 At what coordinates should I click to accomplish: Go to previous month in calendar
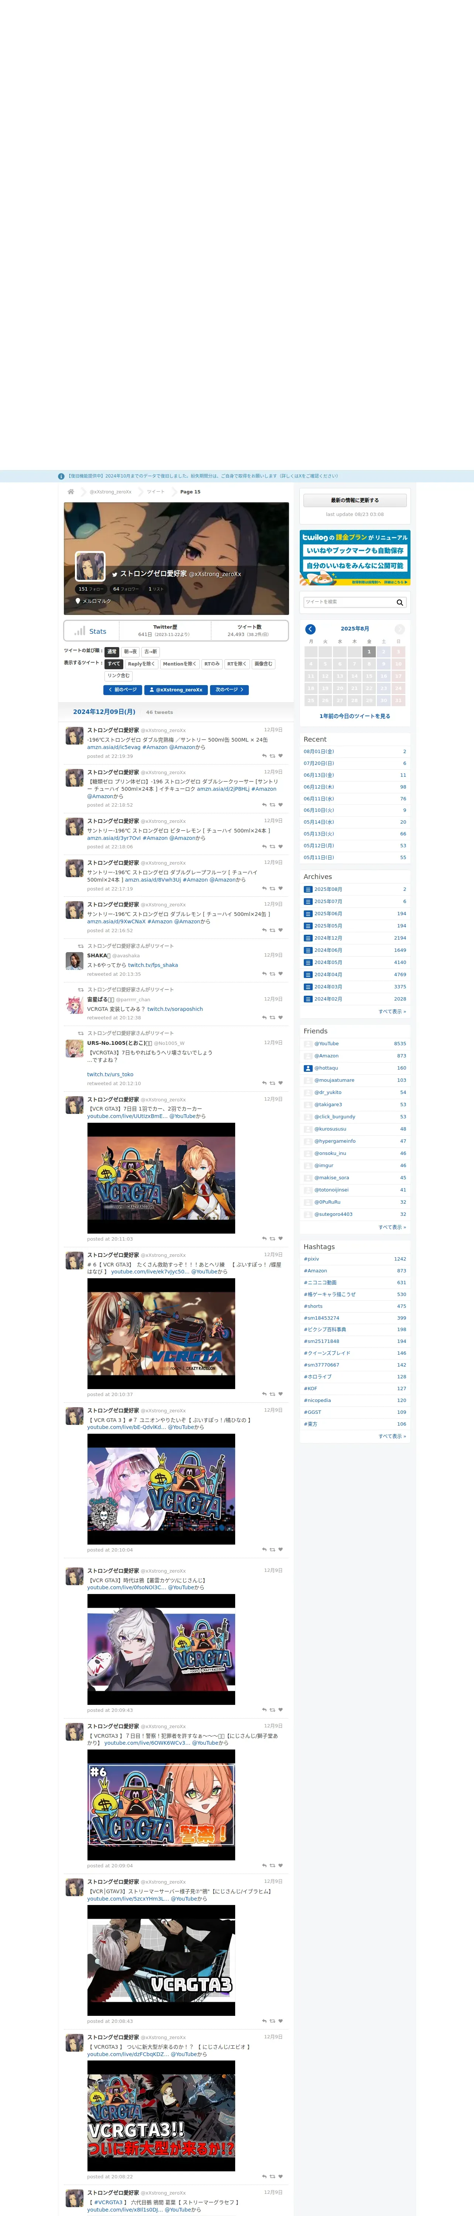click(x=310, y=629)
